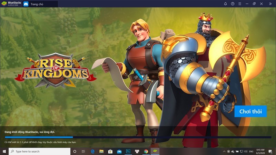Switch ENG input language indicator
This screenshot has width=276, height=155.
pyautogui.click(x=251, y=151)
